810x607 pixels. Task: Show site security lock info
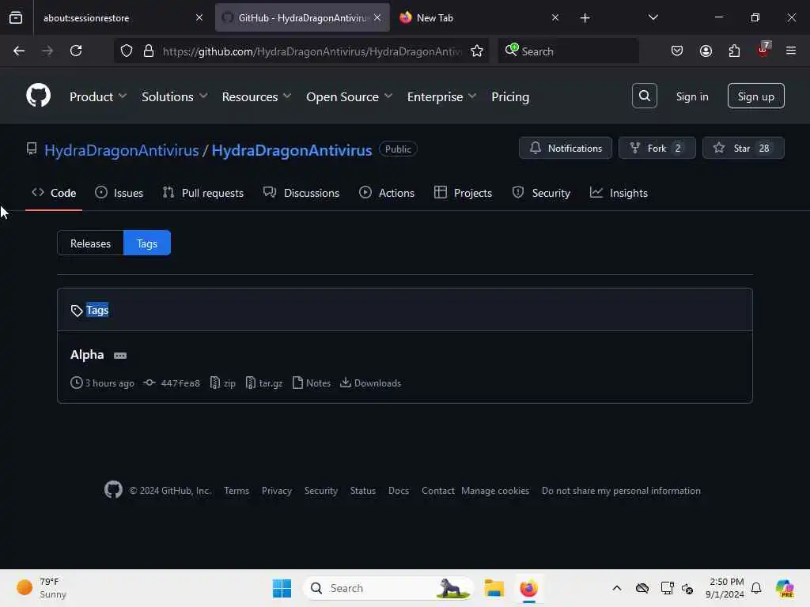[149, 51]
